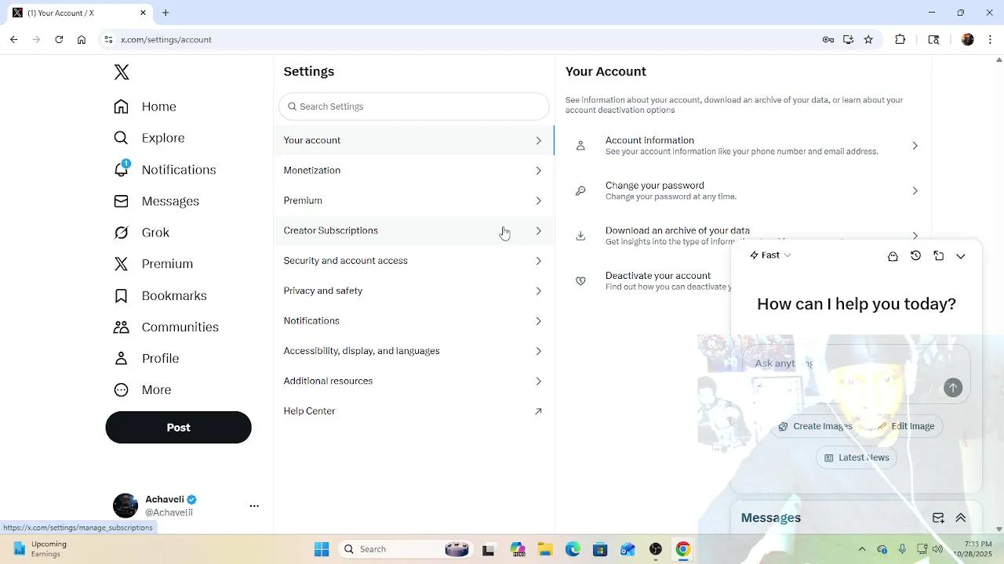Open the Help Center link
This screenshot has height=564, width=1004.
pyautogui.click(x=413, y=411)
